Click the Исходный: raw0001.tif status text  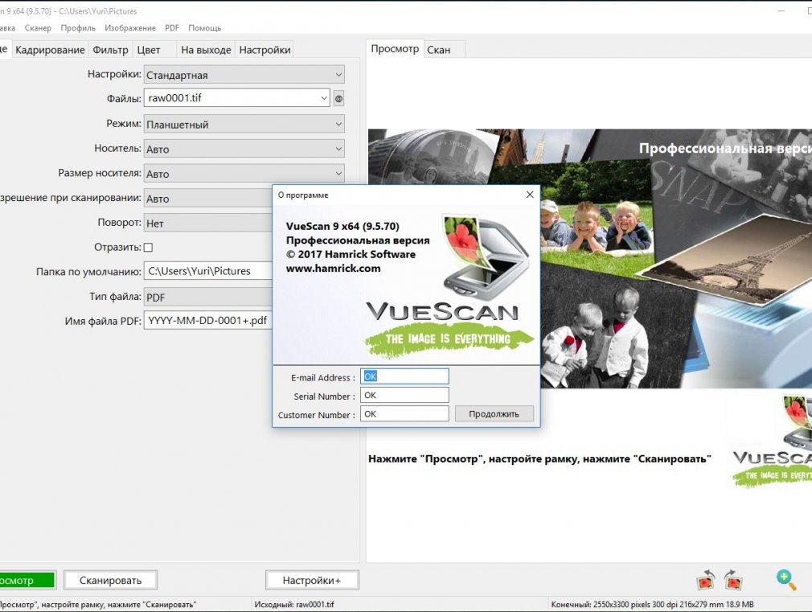pyautogui.click(x=294, y=604)
